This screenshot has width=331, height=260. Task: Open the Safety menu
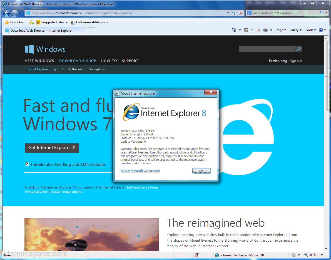[x=295, y=30]
